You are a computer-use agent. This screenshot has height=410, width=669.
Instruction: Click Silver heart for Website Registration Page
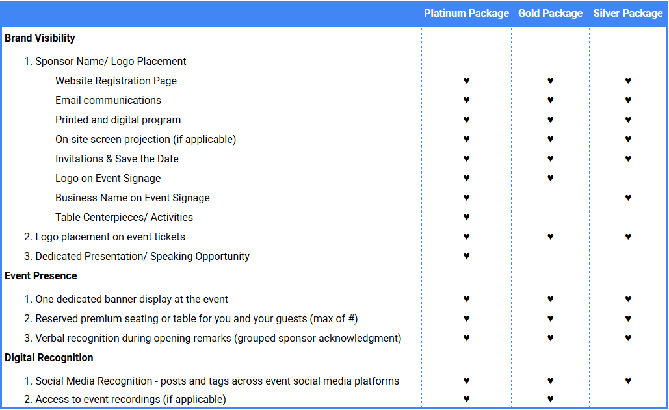coord(628,81)
